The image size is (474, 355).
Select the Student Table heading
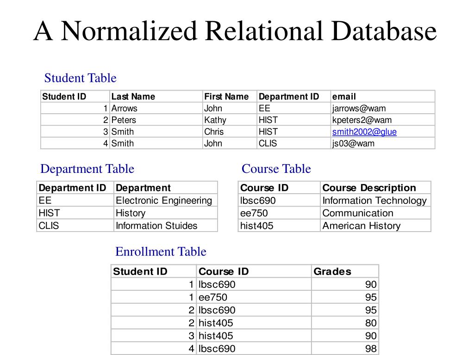pos(80,78)
